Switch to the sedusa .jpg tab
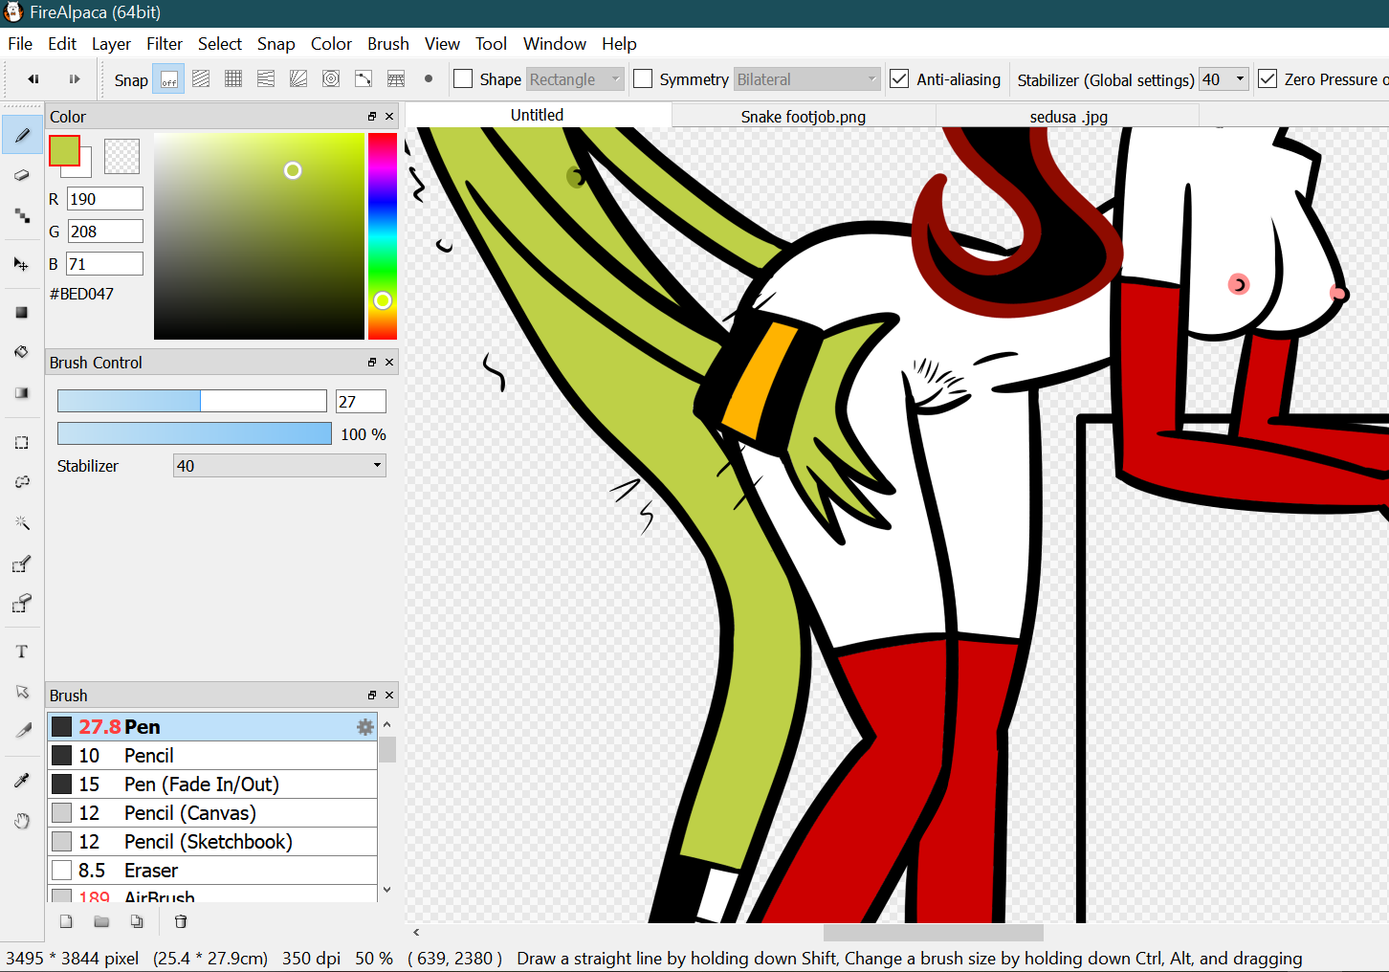Viewport: 1389px width, 972px height. [x=1068, y=117]
